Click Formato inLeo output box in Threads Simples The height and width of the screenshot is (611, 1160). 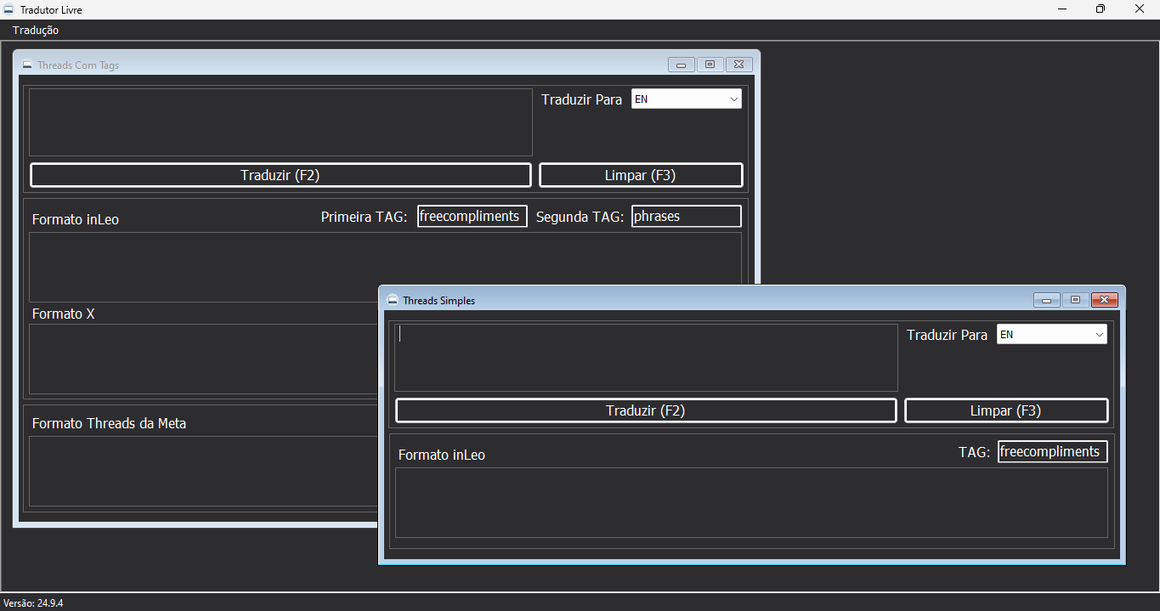[751, 502]
